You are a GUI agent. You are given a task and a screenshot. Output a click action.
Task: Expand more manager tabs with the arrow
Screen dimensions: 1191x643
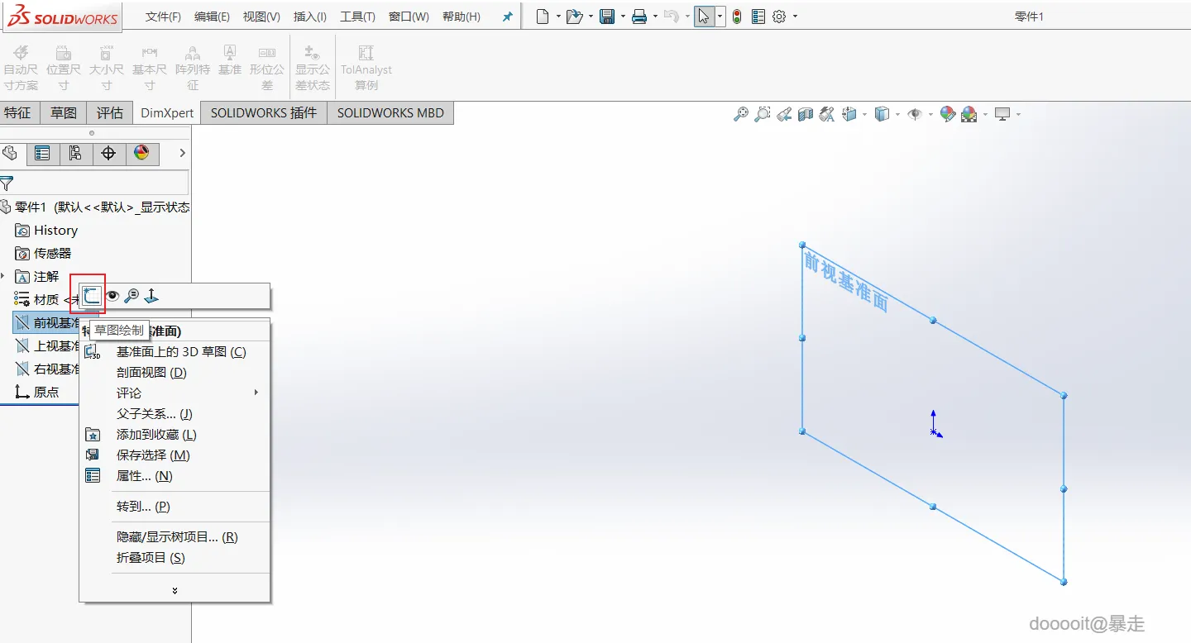182,153
